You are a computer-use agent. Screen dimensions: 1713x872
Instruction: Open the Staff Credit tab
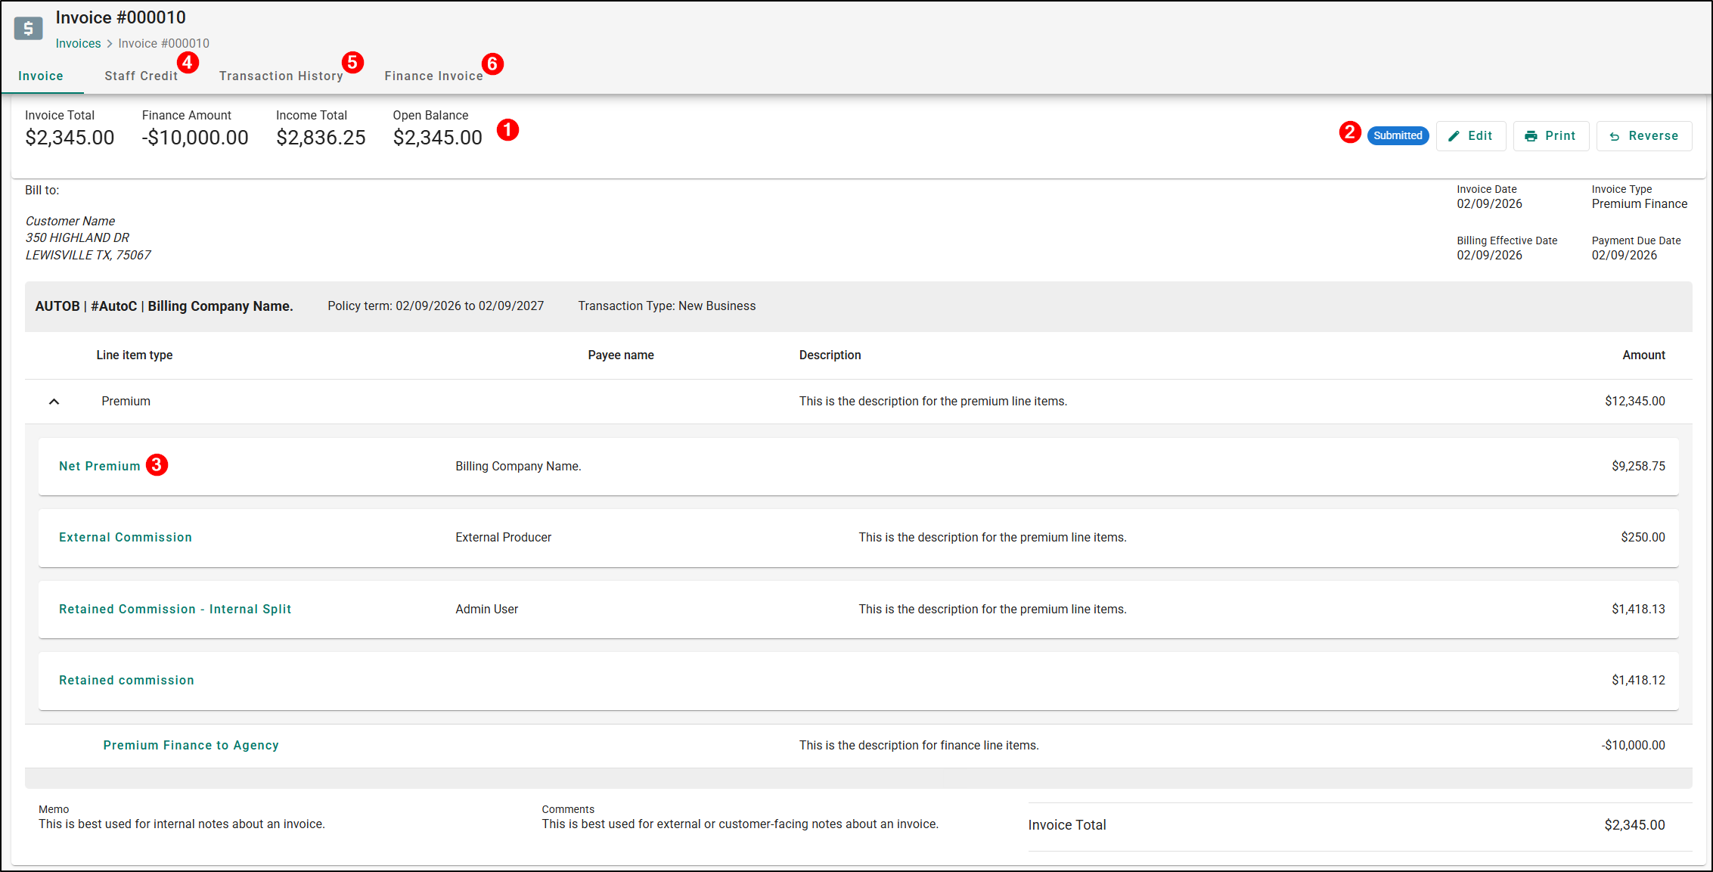141,76
